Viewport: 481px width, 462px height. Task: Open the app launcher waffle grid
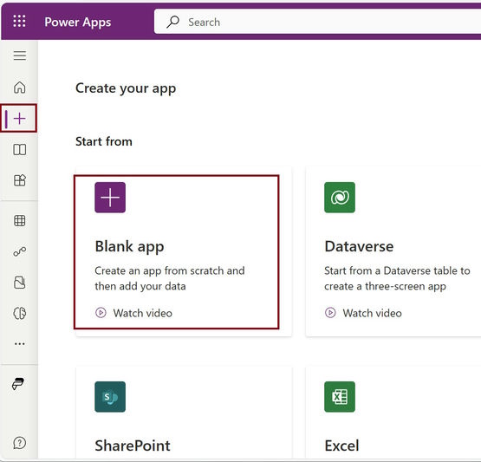pyautogui.click(x=19, y=21)
